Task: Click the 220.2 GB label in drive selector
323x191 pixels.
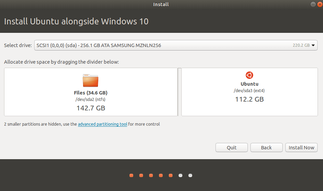Action: point(301,45)
